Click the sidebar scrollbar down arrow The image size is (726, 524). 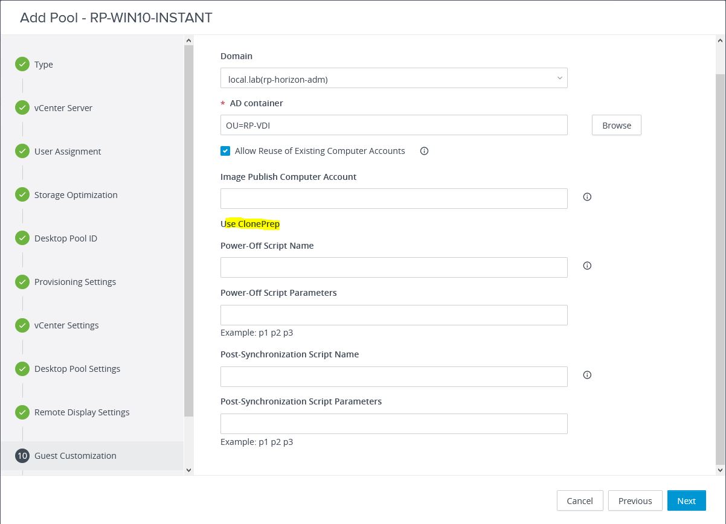coord(188,470)
